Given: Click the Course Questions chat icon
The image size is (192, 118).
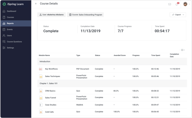Looking at the screenshot, I should point(4,42).
